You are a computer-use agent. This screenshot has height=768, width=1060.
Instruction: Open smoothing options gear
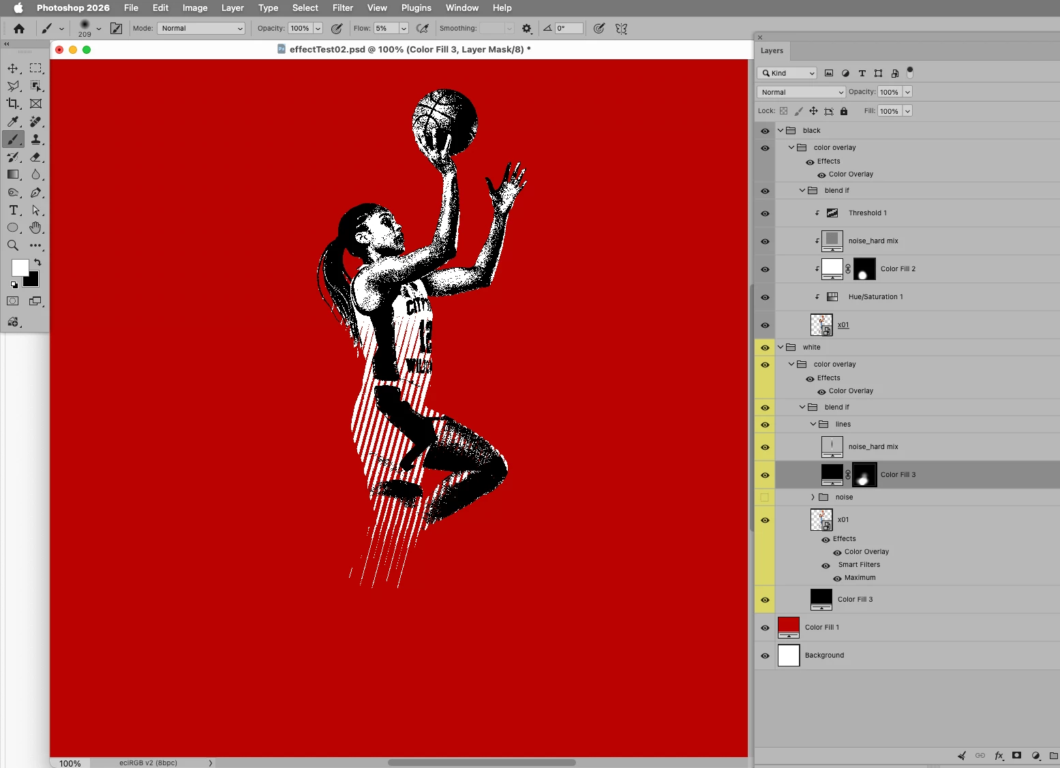point(527,29)
